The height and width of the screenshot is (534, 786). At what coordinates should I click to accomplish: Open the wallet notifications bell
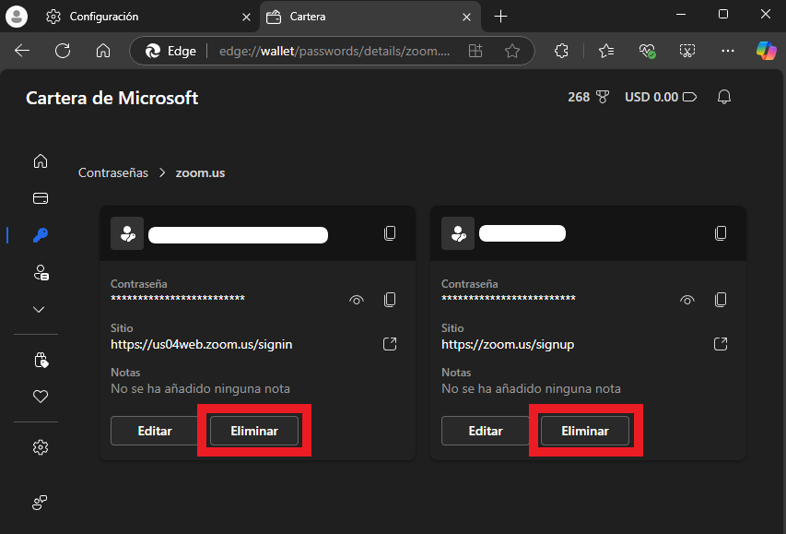pyautogui.click(x=724, y=97)
